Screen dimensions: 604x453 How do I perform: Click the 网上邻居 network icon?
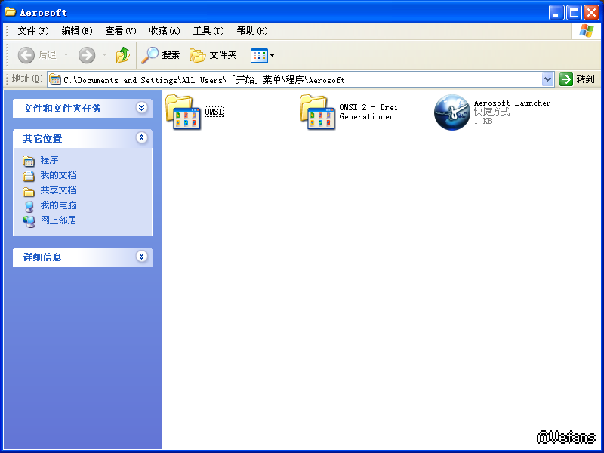pyautogui.click(x=29, y=221)
